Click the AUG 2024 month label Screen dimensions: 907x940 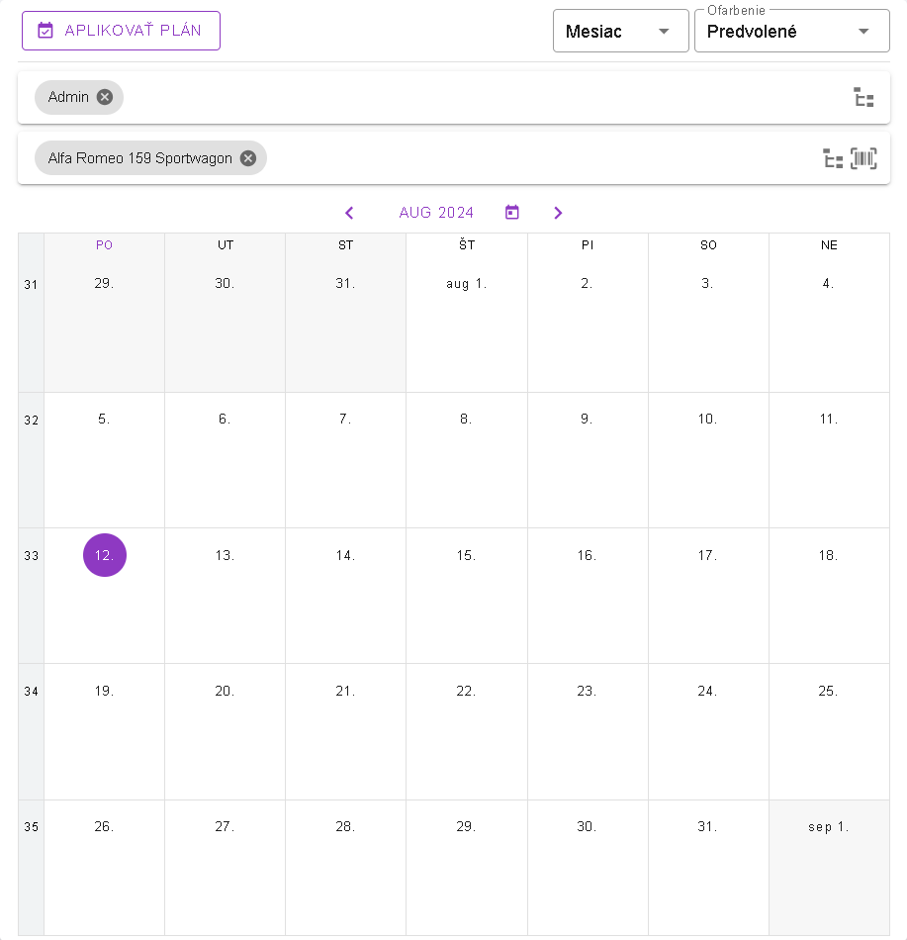436,213
